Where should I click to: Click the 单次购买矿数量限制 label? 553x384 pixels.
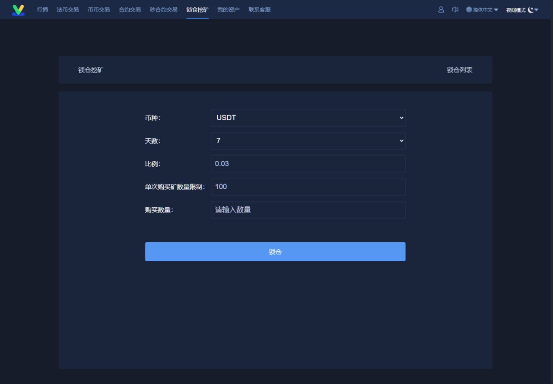(x=175, y=187)
